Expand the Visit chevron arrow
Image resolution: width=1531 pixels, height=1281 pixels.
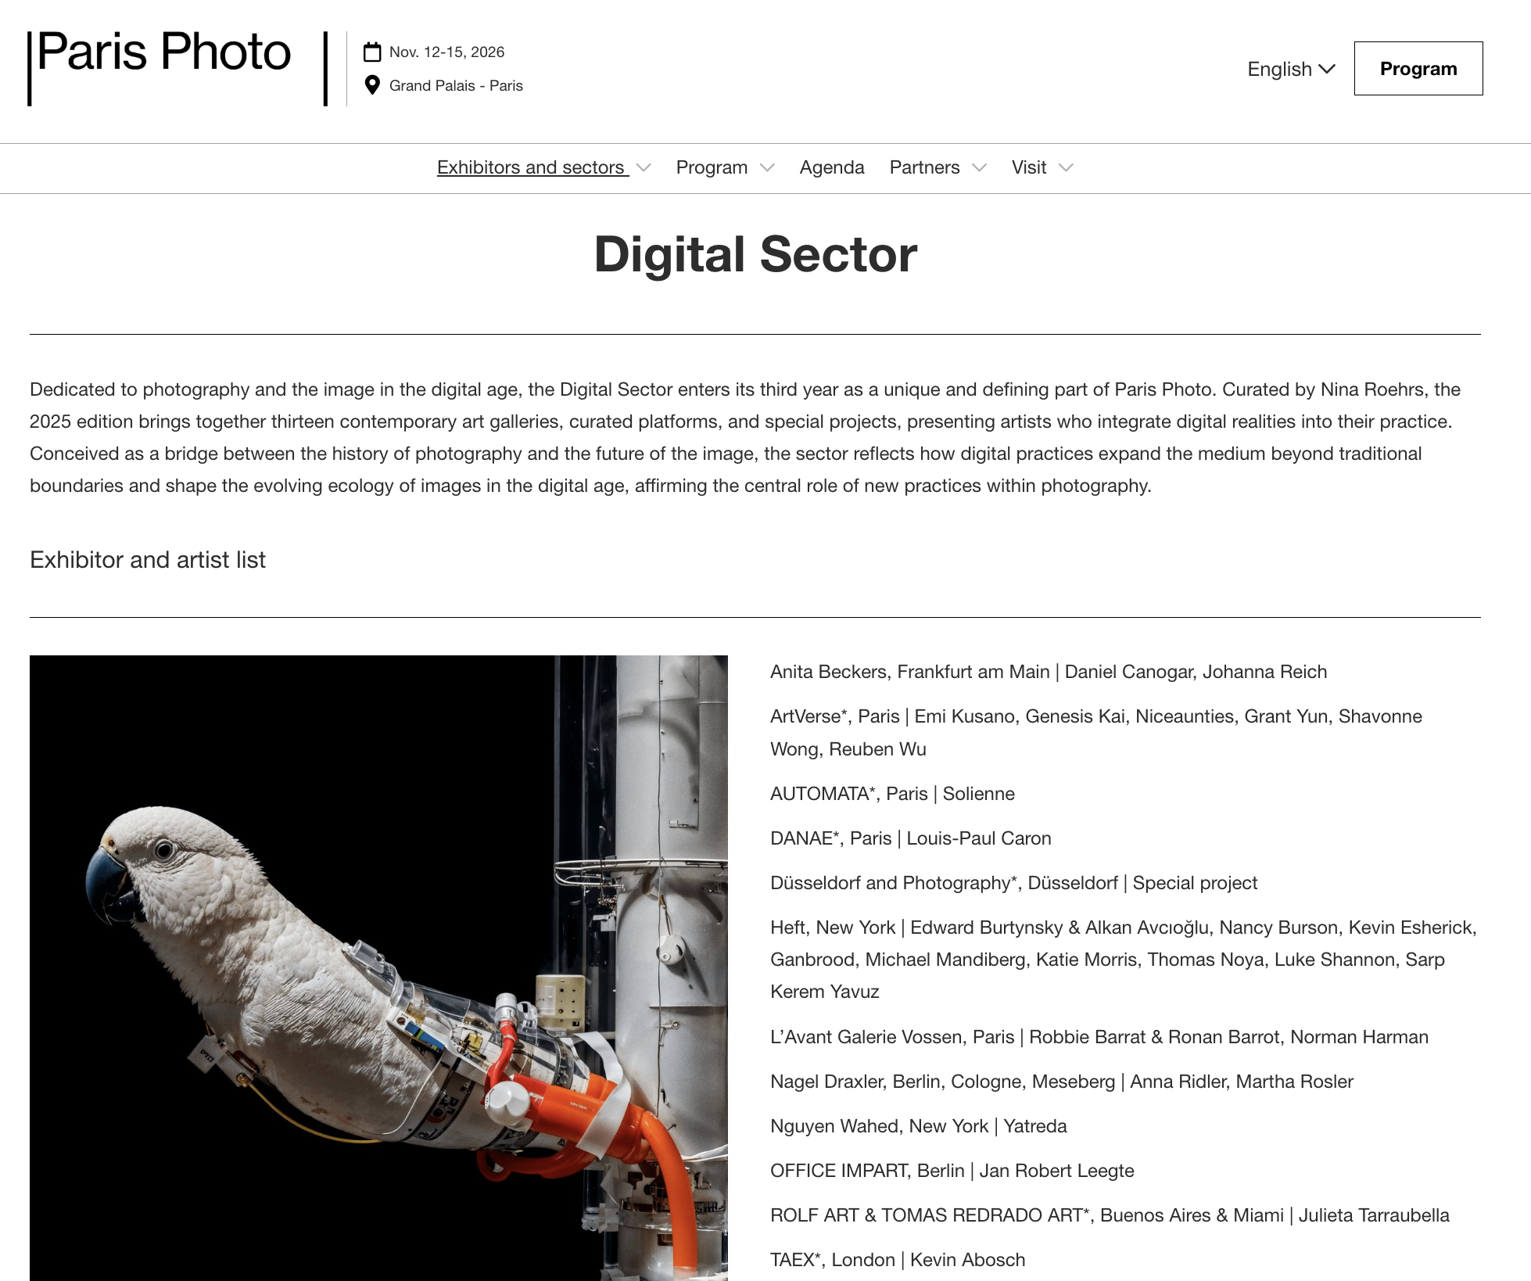pos(1066,168)
